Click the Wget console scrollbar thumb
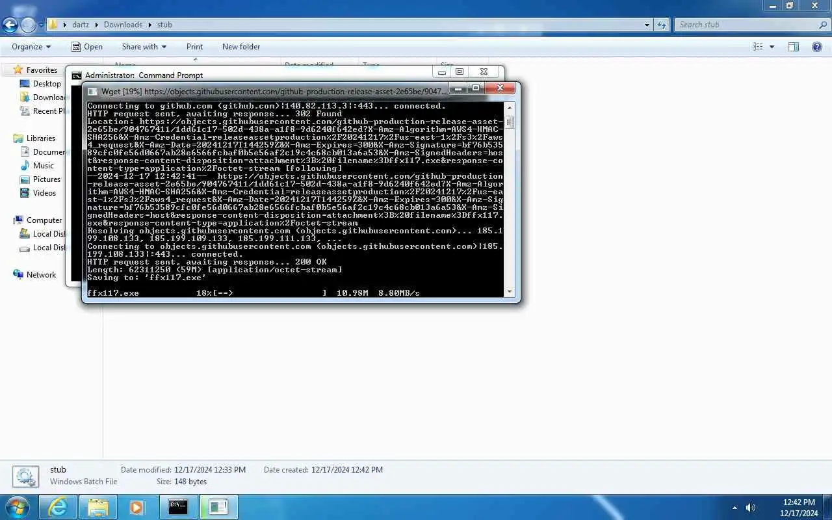Image resolution: width=832 pixels, height=520 pixels. click(509, 122)
